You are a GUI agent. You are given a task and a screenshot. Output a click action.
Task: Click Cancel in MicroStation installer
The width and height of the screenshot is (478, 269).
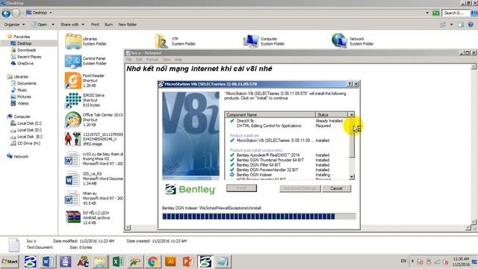336,188
